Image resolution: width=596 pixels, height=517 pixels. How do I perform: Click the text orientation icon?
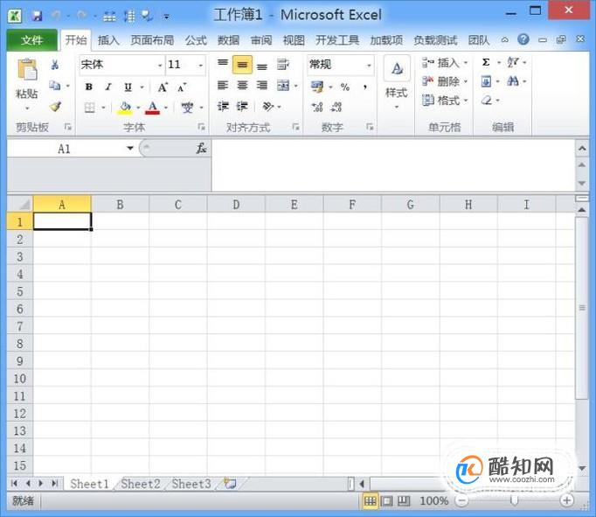click(x=268, y=106)
